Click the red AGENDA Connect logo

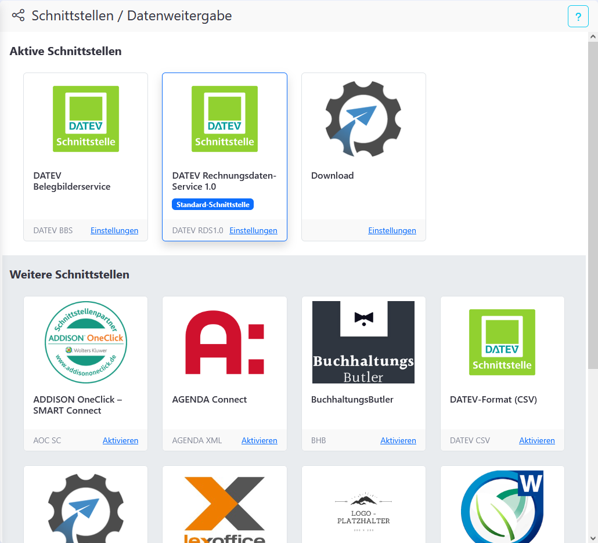(224, 342)
